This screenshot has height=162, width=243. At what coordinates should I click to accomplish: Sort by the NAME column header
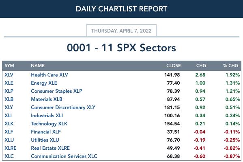click(x=38, y=66)
